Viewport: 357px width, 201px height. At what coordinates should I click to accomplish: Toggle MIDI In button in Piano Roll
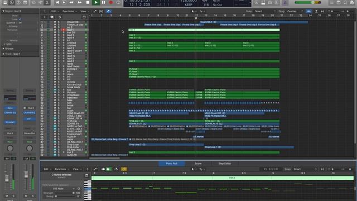[x=103, y=169]
